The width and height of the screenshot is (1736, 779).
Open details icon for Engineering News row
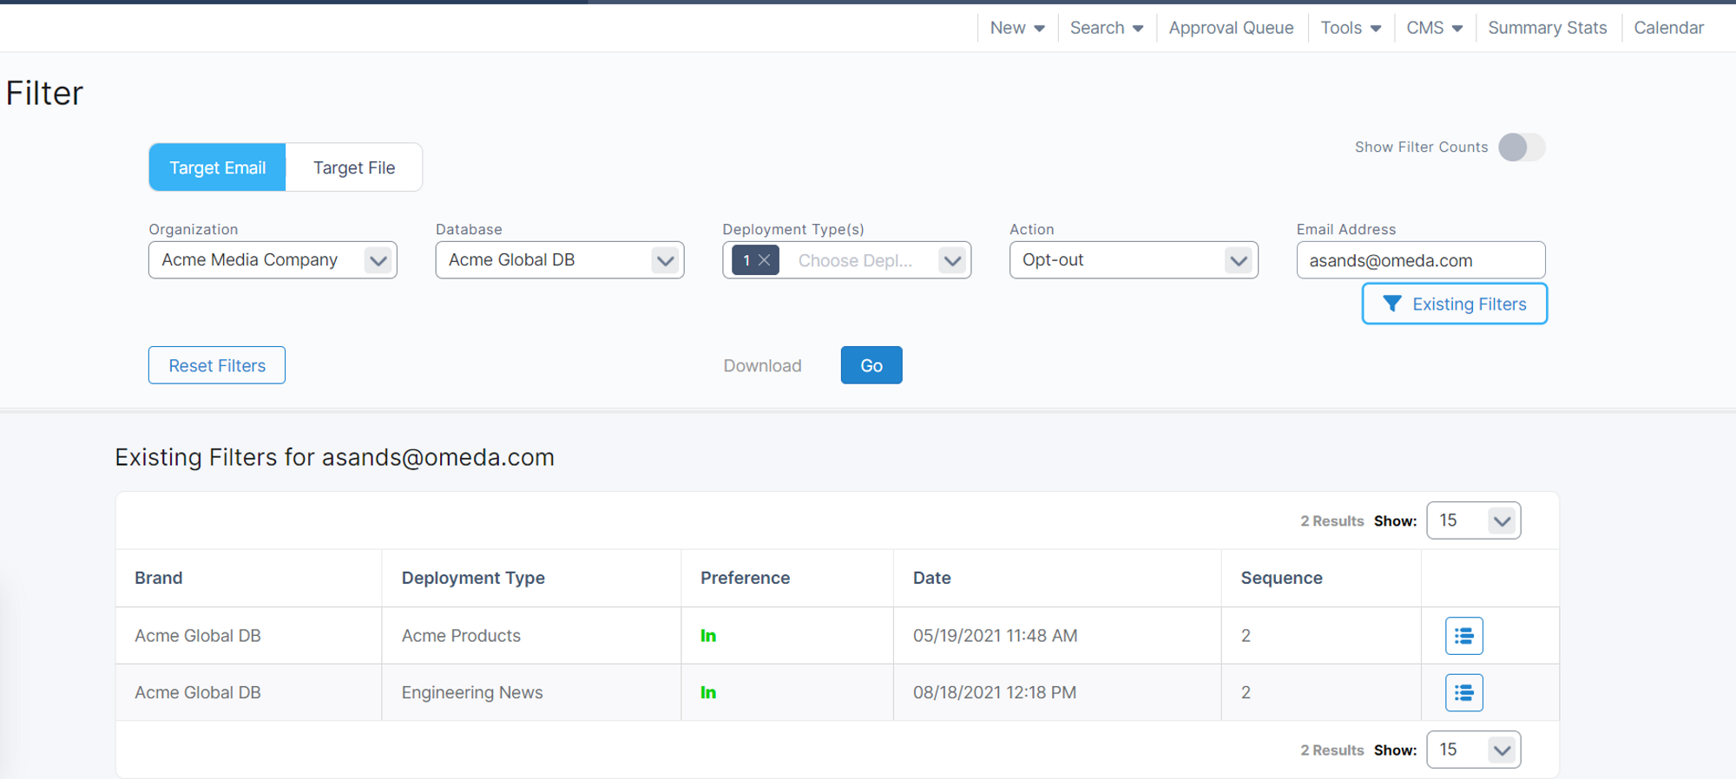pos(1463,692)
